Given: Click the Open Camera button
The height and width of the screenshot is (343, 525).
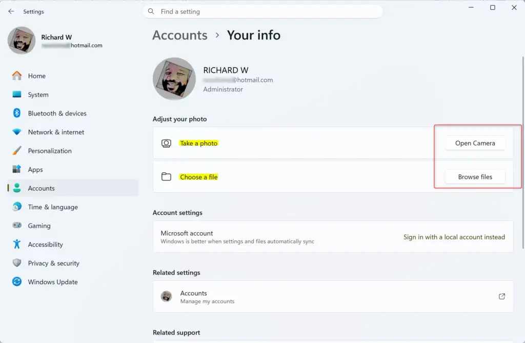Looking at the screenshot, I should [475, 143].
